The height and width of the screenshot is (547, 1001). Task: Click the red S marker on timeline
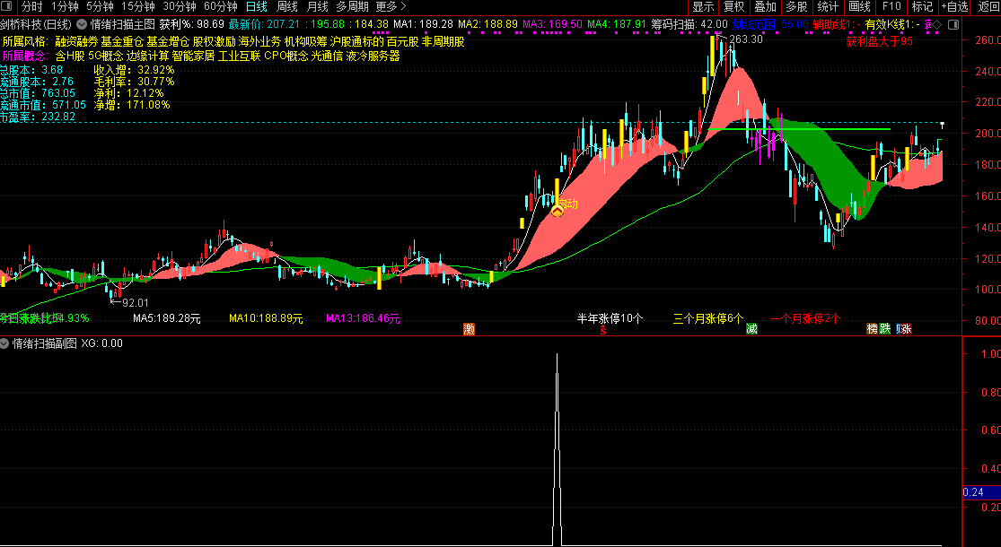click(602, 330)
